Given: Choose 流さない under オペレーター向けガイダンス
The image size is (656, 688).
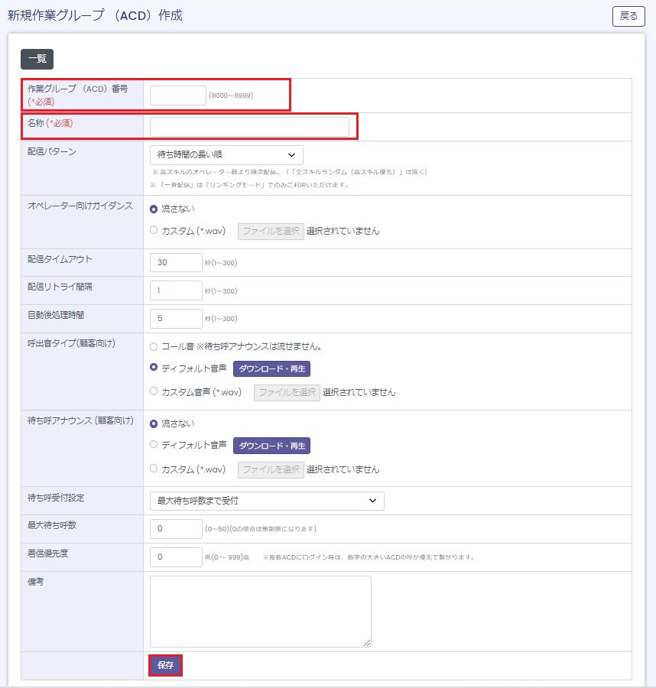Looking at the screenshot, I should point(154,209).
